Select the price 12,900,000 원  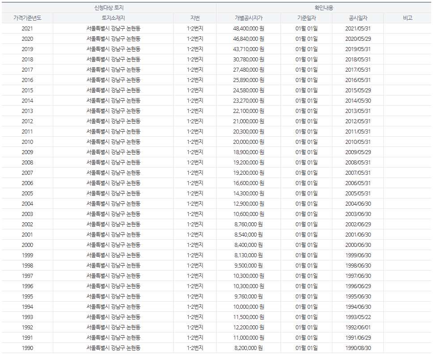click(x=249, y=203)
